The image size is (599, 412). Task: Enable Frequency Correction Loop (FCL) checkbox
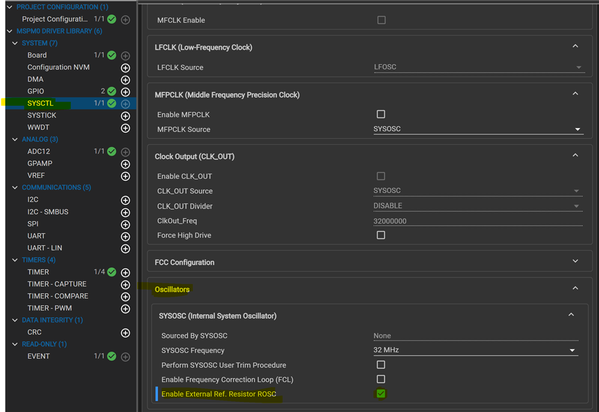point(381,379)
